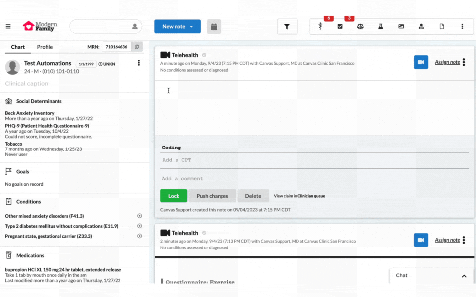Click the caduceus icon with badge 6

(x=320, y=27)
